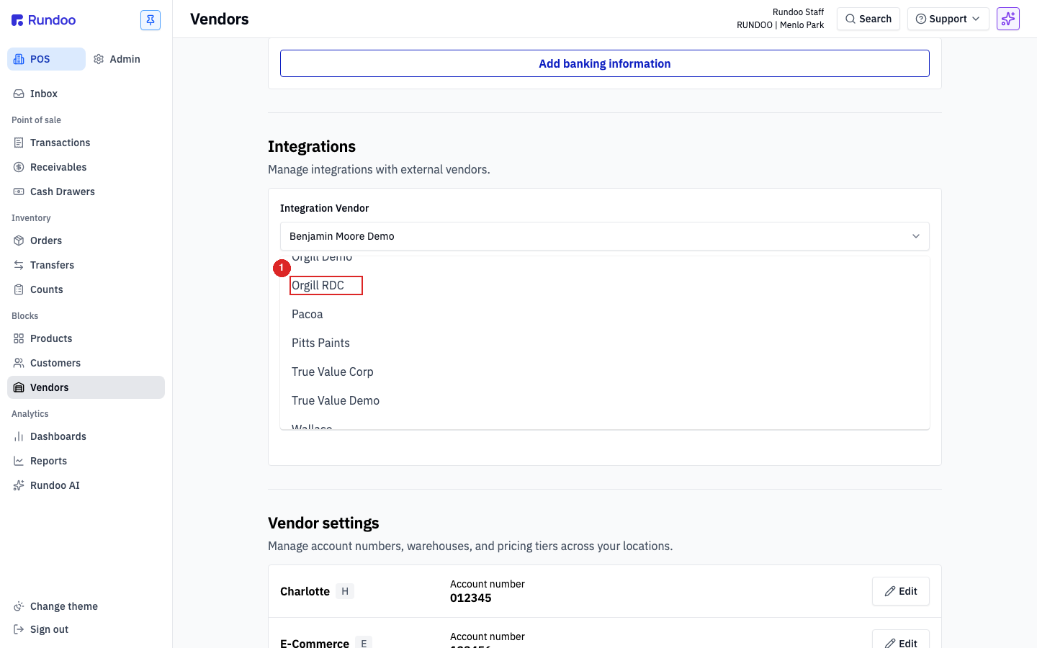Go to Transactions page
The width and height of the screenshot is (1037, 648).
[x=86, y=143]
